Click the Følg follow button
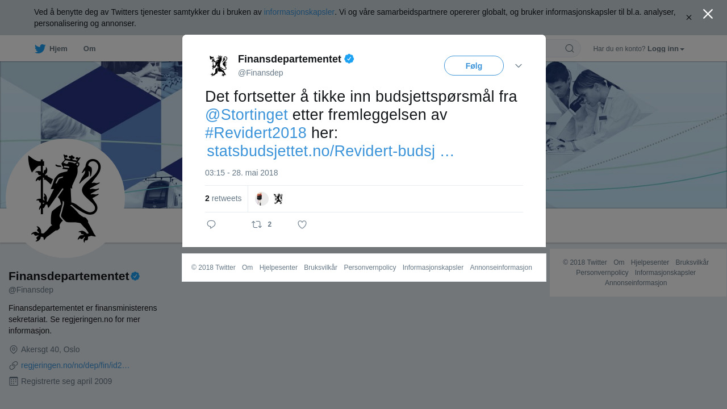Image resolution: width=727 pixels, height=409 pixels. 474,66
